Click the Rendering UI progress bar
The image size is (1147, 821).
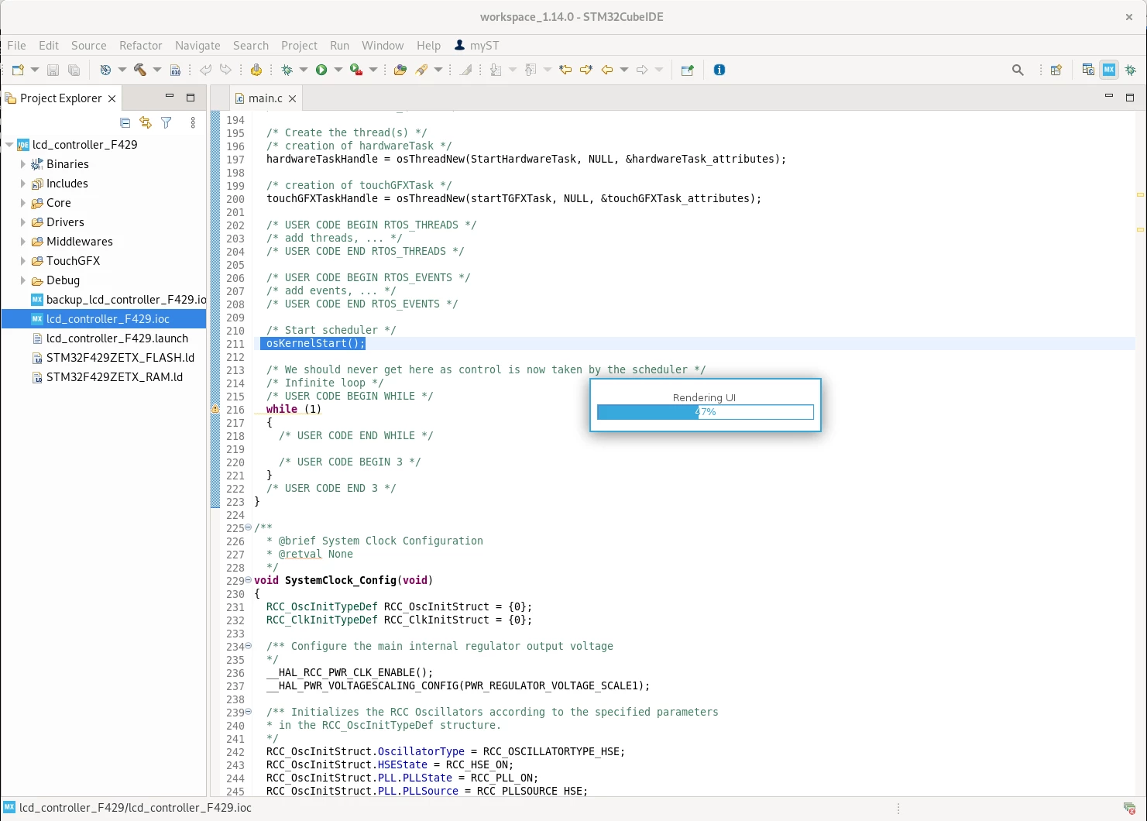705,412
